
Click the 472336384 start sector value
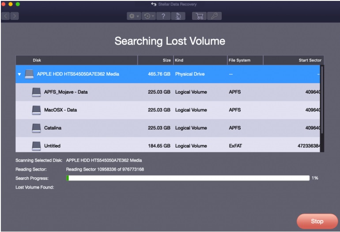[x=309, y=146]
